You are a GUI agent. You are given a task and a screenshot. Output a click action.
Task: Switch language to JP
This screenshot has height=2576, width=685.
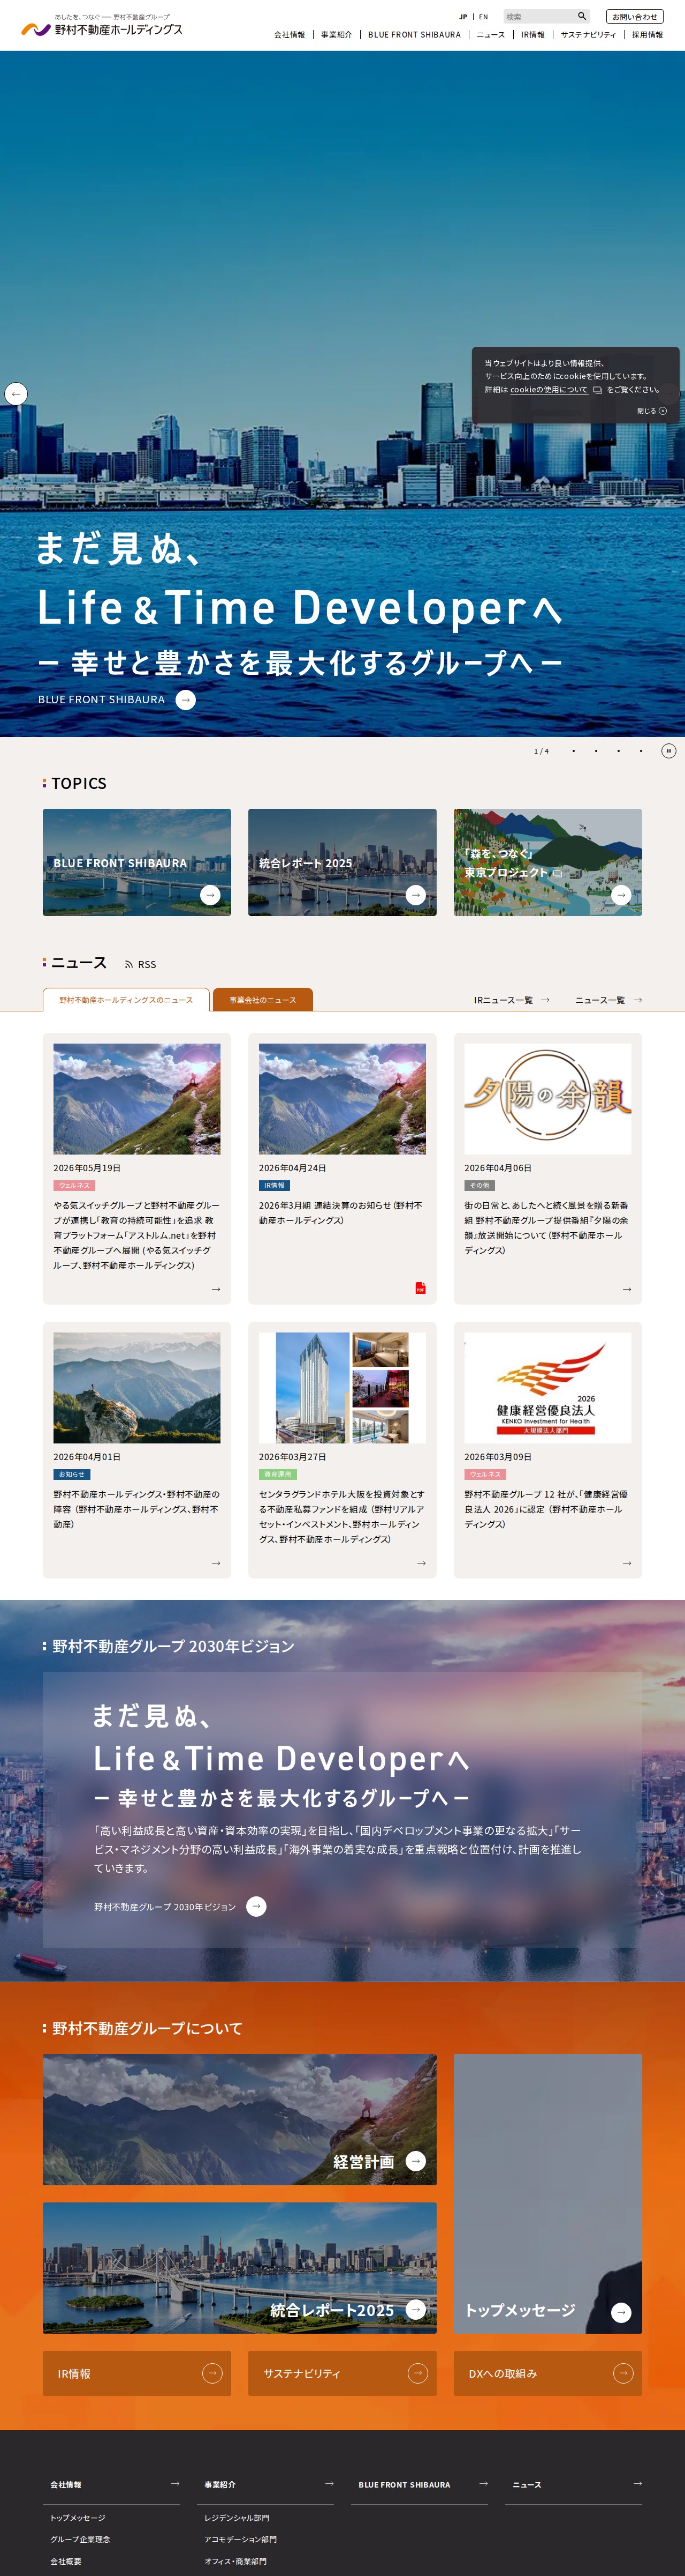(x=463, y=17)
